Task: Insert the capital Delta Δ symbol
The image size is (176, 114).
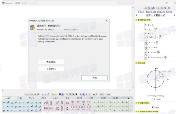Action: 40,110
